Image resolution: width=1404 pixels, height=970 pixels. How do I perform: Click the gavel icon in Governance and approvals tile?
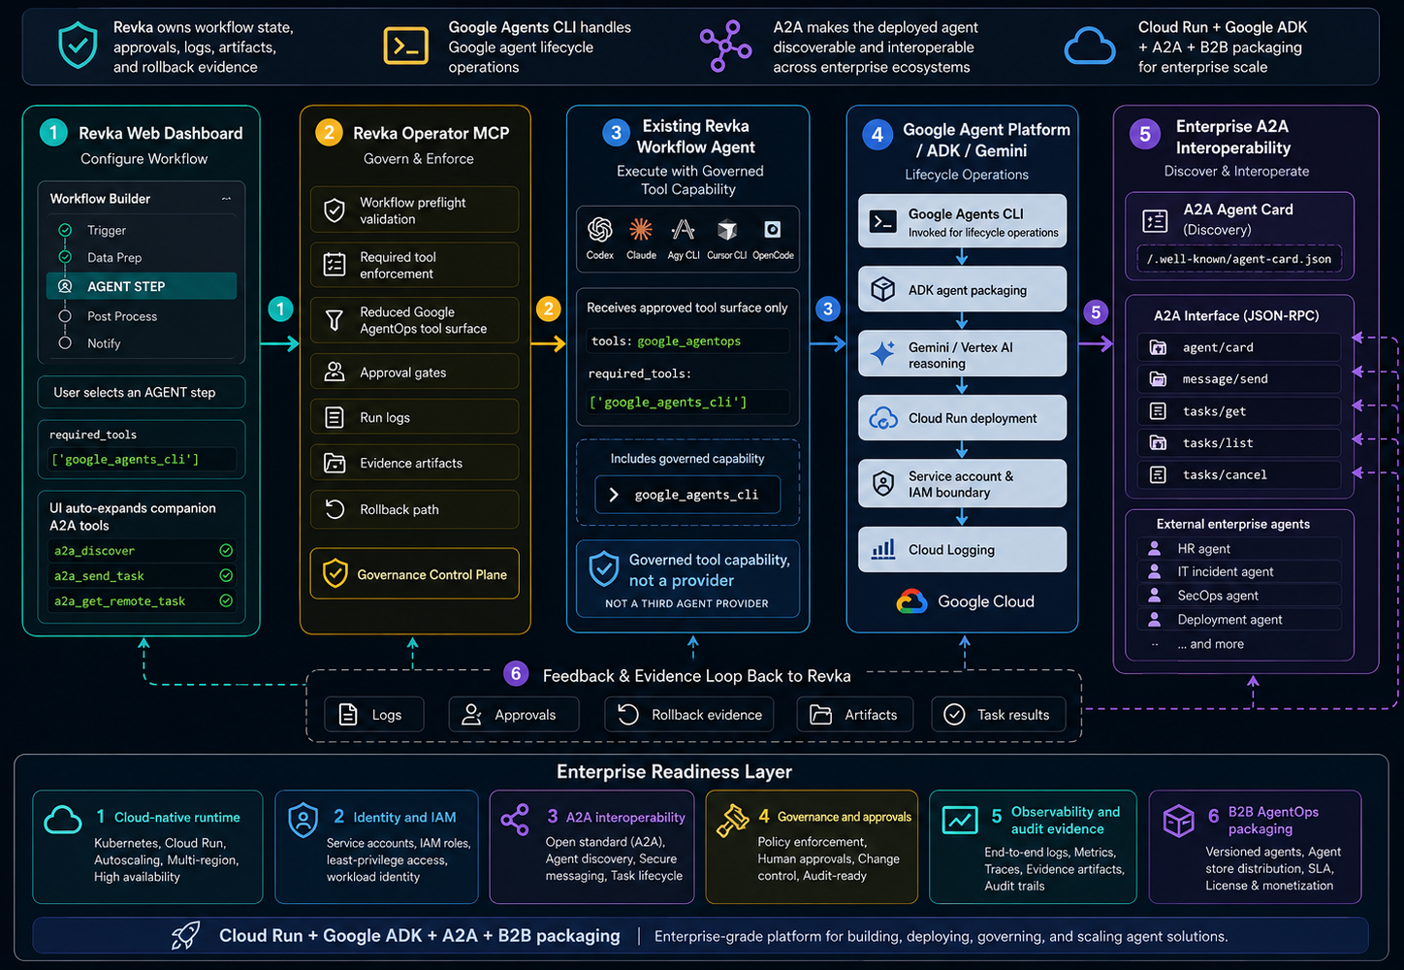click(x=732, y=821)
